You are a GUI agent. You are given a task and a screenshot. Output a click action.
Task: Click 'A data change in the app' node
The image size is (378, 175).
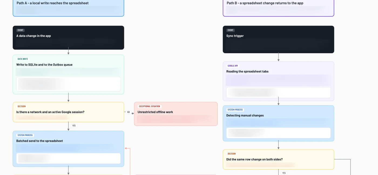pyautogui.click(x=68, y=38)
